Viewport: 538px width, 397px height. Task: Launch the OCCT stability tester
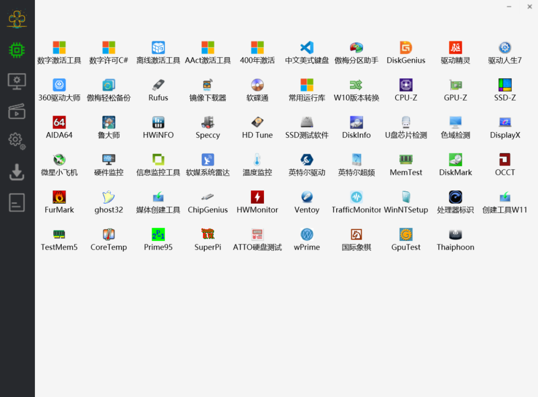(x=505, y=165)
